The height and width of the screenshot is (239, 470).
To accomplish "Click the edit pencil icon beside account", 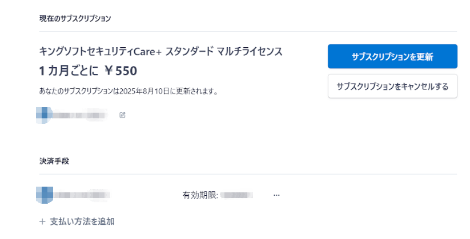I will pos(122,115).
